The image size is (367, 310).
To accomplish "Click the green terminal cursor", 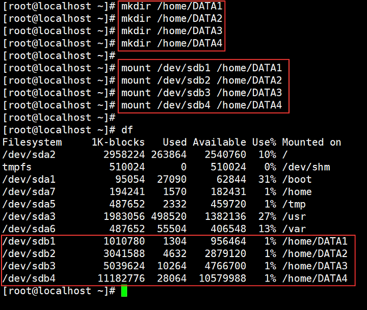I will [124, 291].
